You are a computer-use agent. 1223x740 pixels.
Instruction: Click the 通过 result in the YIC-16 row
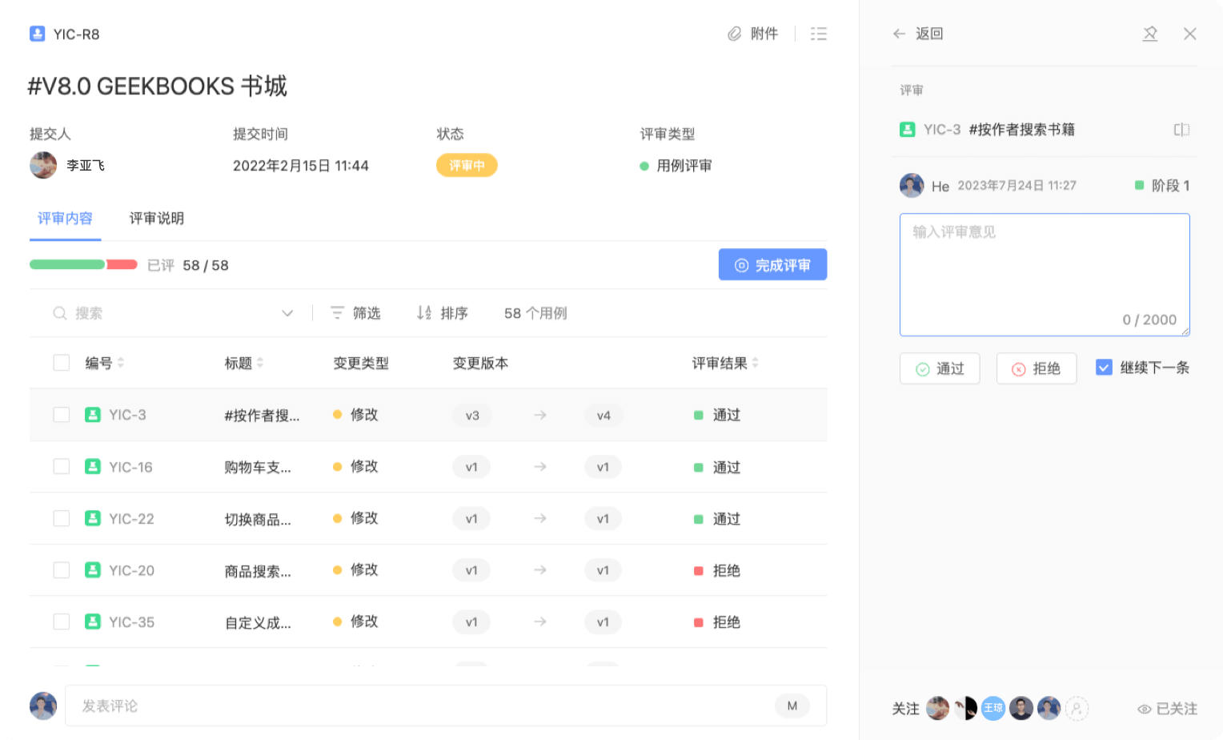[717, 467]
